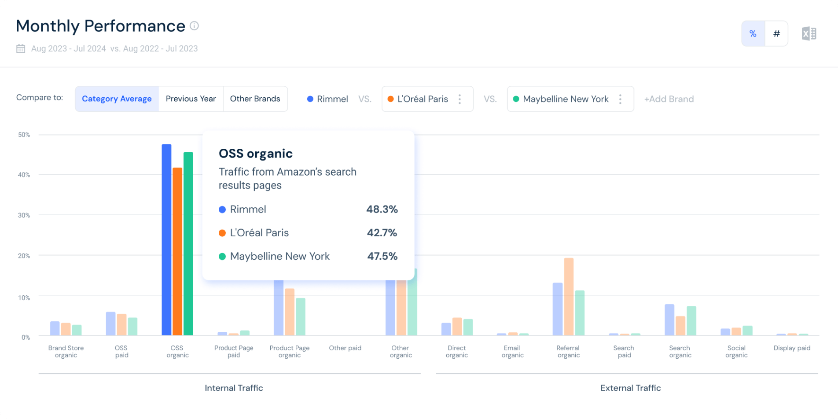This screenshot has width=838, height=419.
Task: Open Maybelline New York three-dot menu
Action: pyautogui.click(x=620, y=99)
